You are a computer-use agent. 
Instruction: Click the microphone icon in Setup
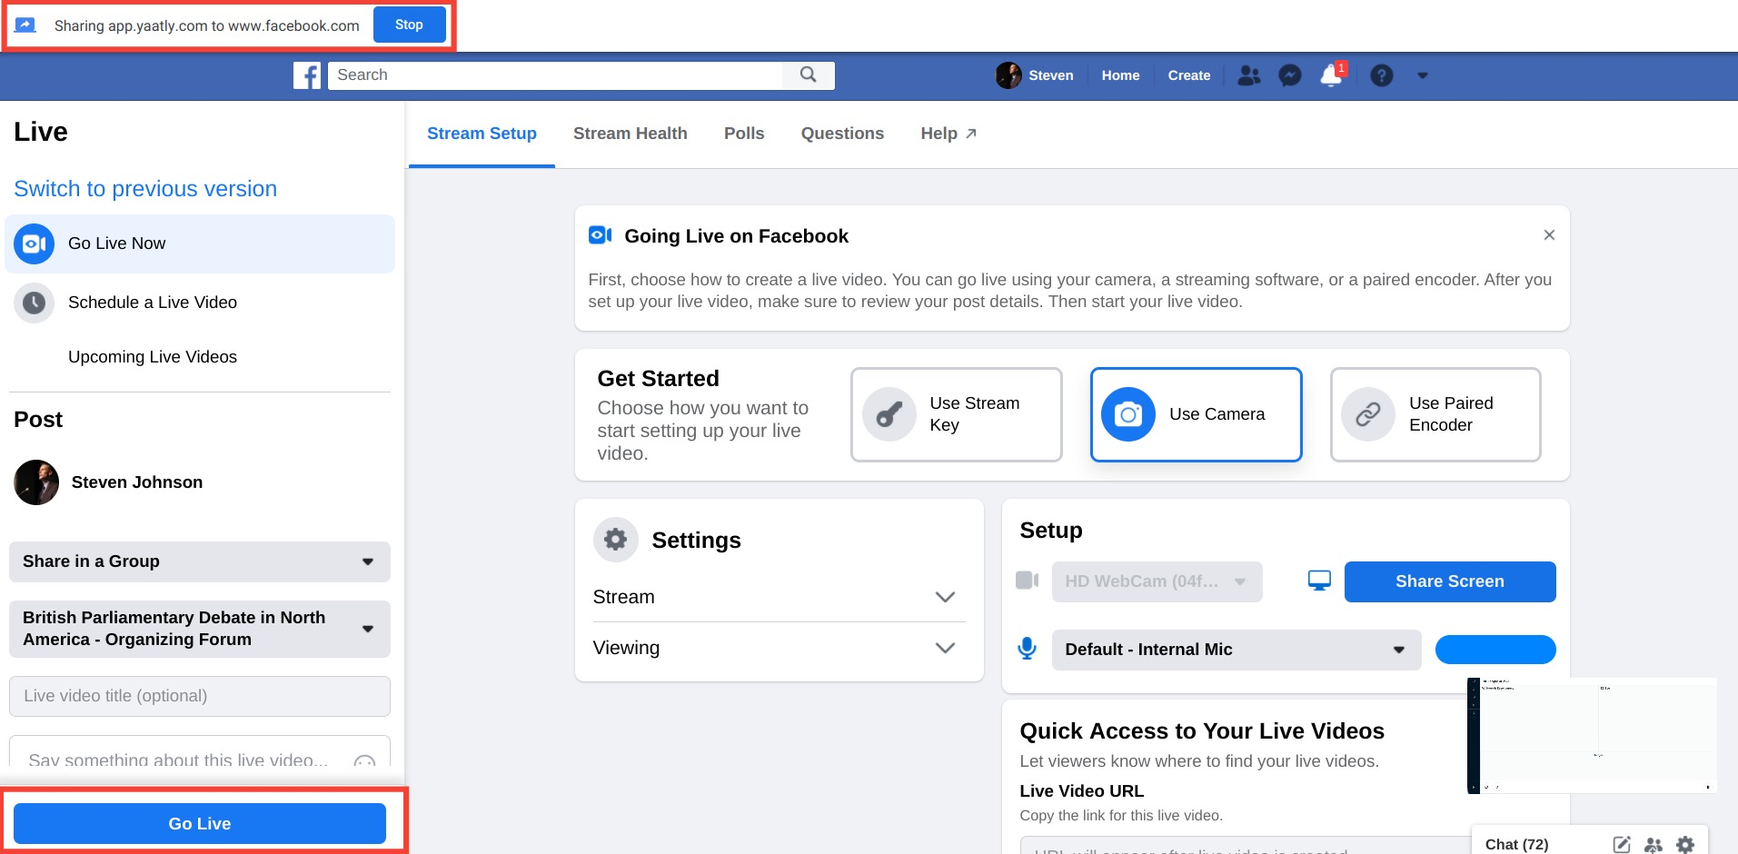coord(1028,649)
